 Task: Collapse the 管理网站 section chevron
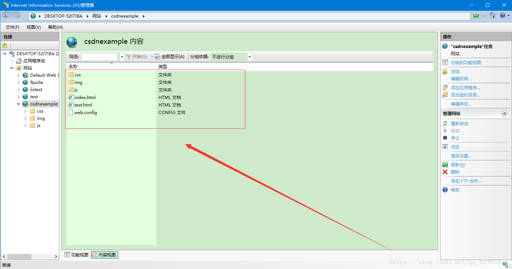tap(504, 113)
